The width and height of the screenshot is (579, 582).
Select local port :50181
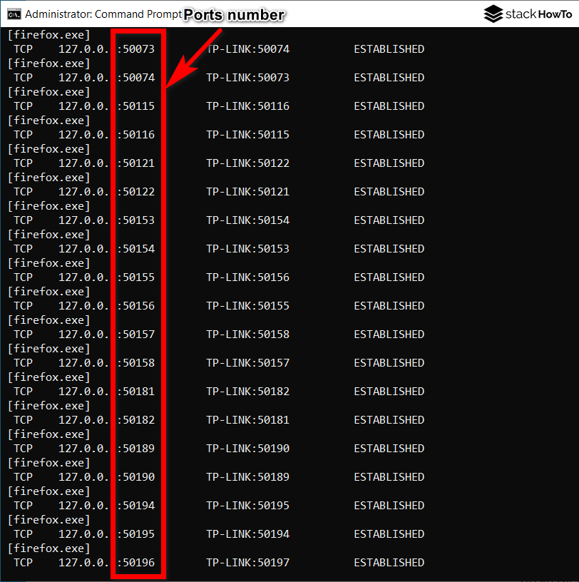tap(136, 392)
